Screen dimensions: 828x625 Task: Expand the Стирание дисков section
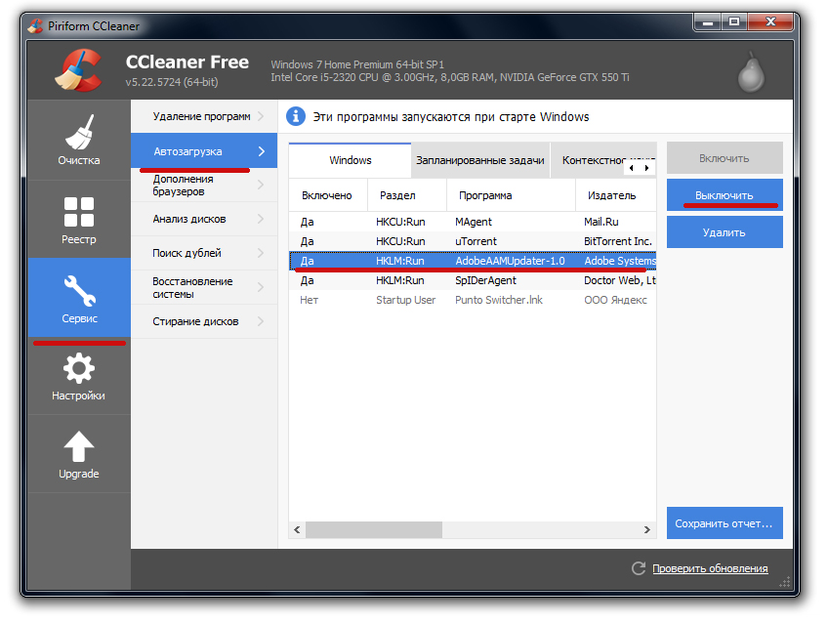point(203,323)
